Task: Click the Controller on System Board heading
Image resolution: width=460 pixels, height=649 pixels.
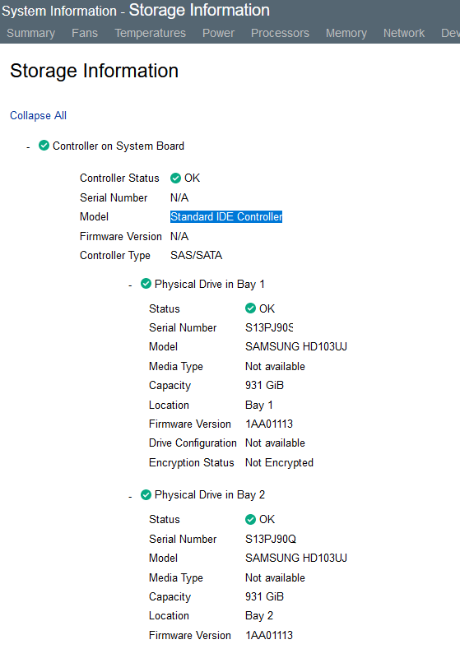Action: 118,146
